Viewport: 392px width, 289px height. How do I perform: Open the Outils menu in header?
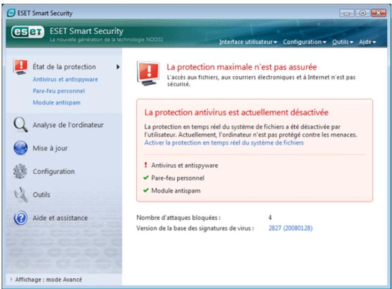(x=342, y=42)
